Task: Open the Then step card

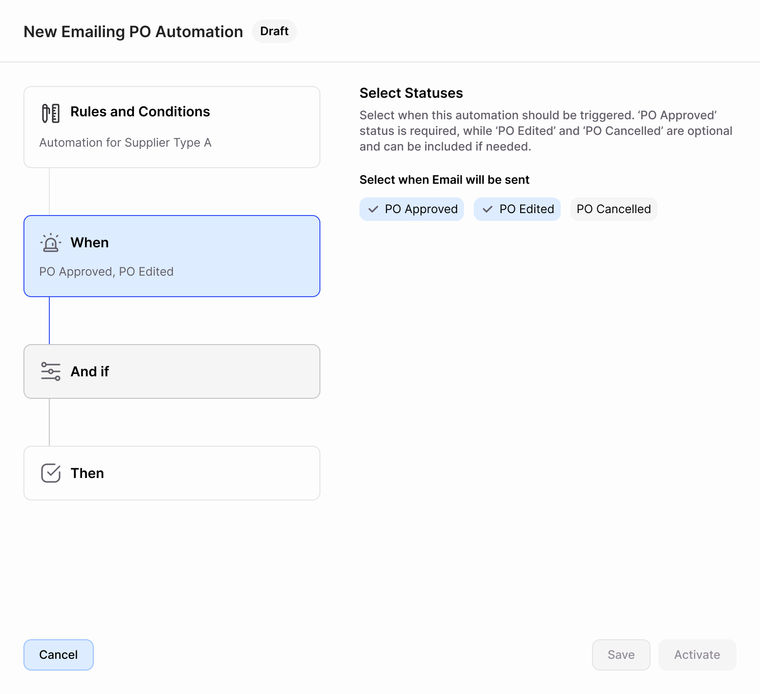Action: 171,473
